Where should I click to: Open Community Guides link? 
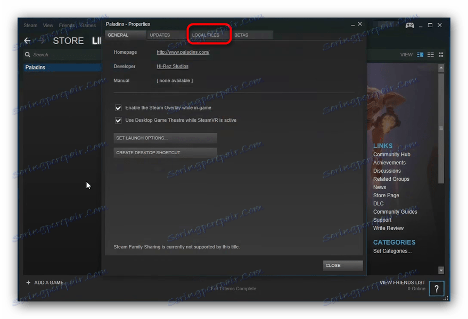(x=395, y=212)
